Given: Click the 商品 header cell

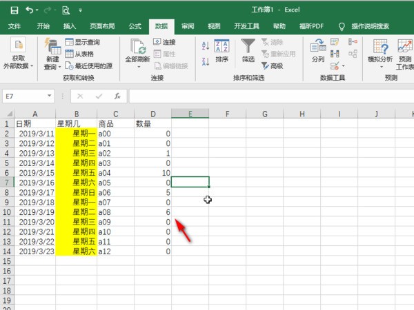Looking at the screenshot, I should [116, 123].
